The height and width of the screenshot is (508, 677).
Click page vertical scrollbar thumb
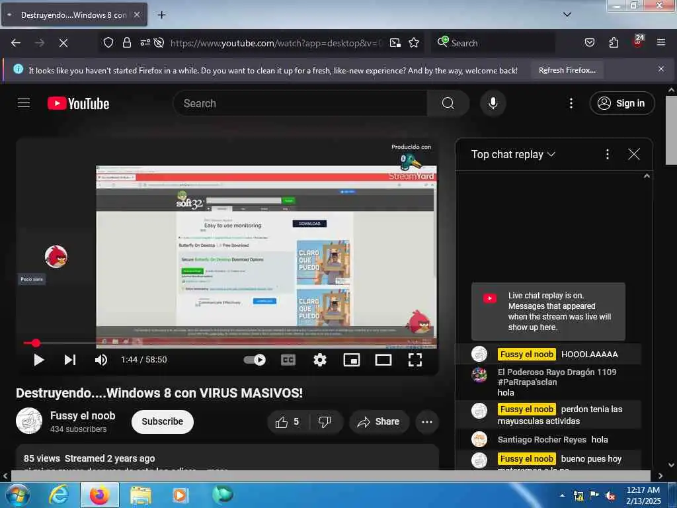click(671, 130)
